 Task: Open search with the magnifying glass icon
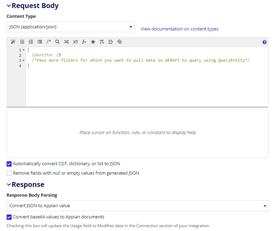tap(57, 42)
